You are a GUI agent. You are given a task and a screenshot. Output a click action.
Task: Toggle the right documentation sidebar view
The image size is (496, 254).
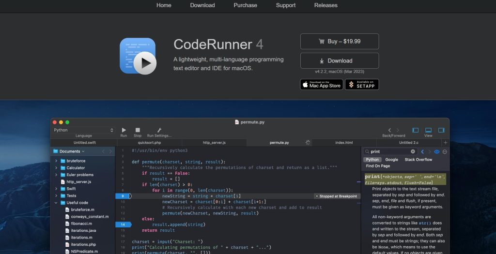pos(441,130)
